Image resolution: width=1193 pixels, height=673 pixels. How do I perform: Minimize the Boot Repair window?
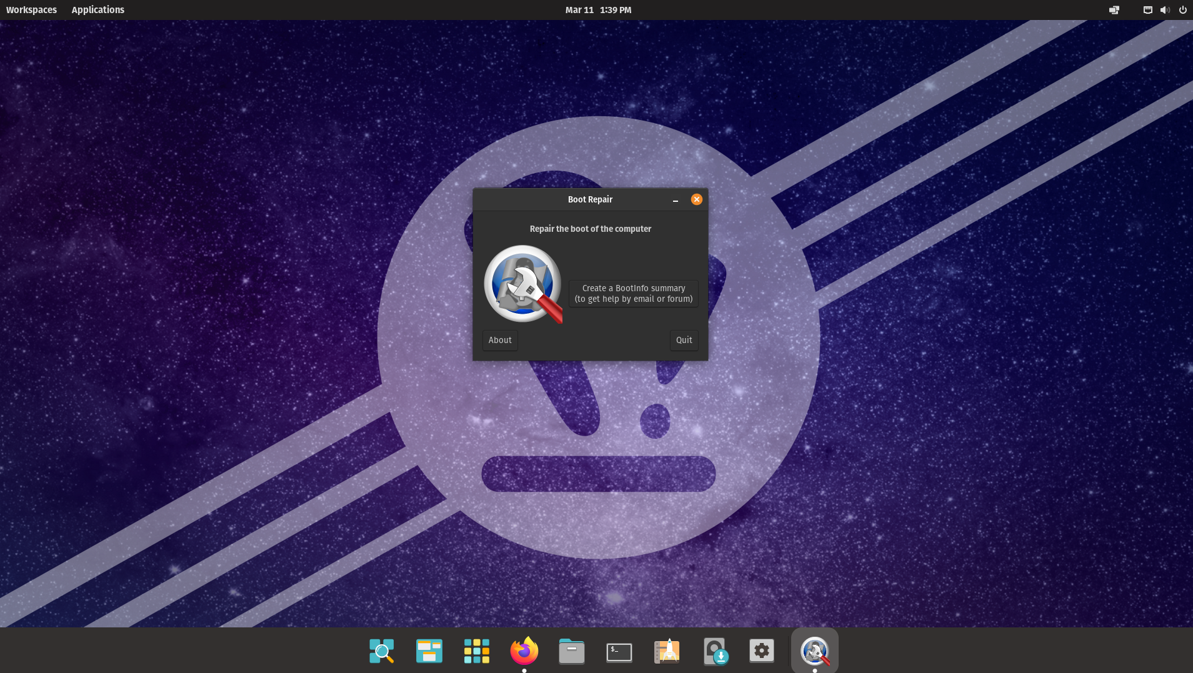click(676, 200)
